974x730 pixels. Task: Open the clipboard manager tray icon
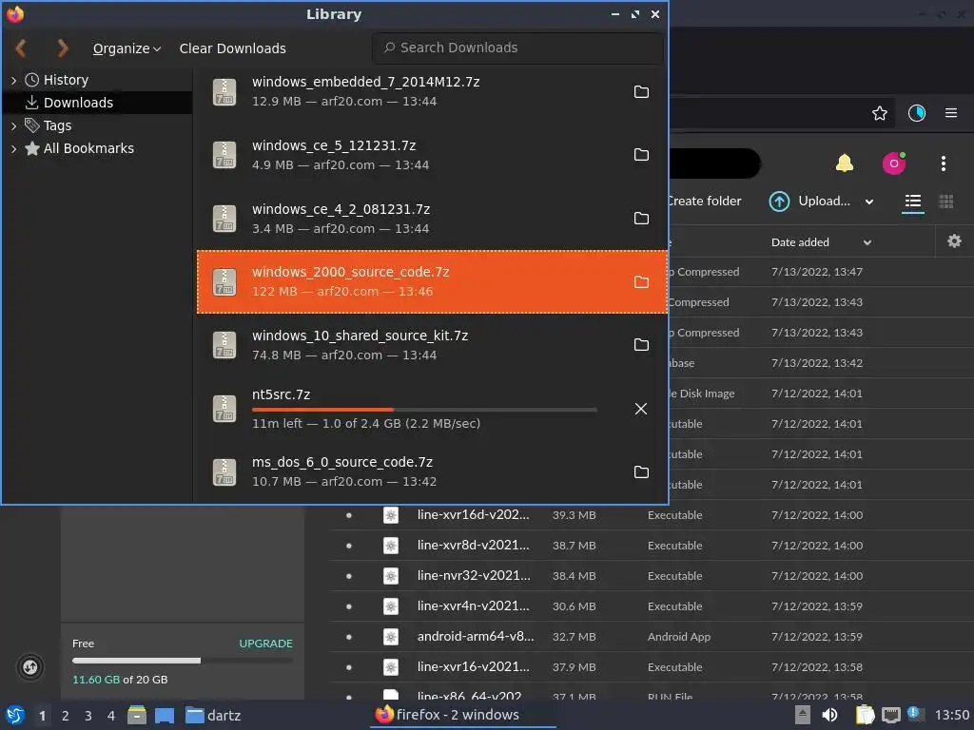point(865,715)
